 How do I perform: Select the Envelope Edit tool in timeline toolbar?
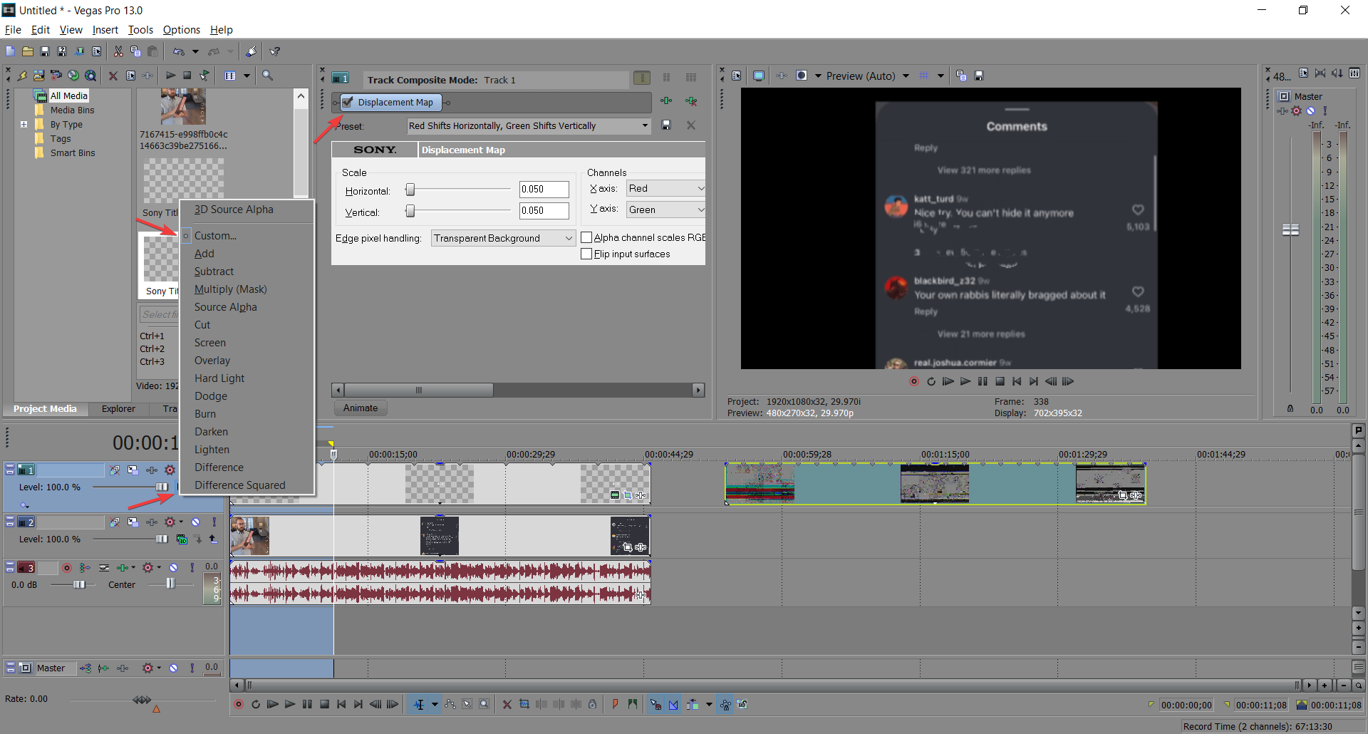[450, 705]
